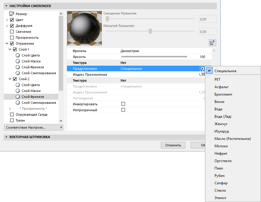This screenshot has width=261, height=202.
Task: Open the Предустановки presets arrow button
Action: (202, 68)
